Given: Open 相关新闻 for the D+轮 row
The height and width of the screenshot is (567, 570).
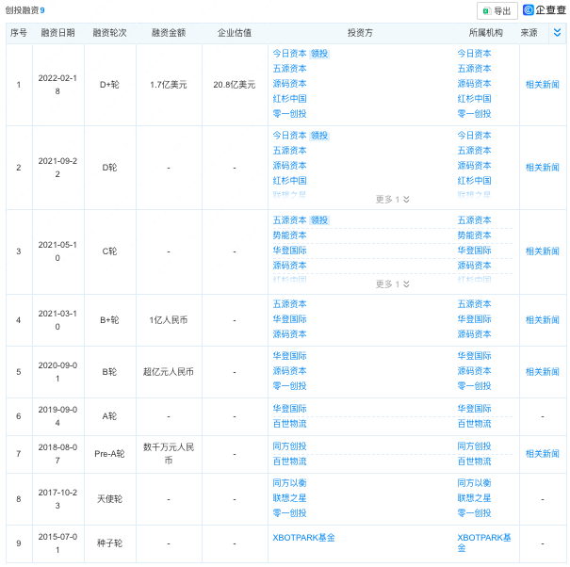Looking at the screenshot, I should pos(543,85).
